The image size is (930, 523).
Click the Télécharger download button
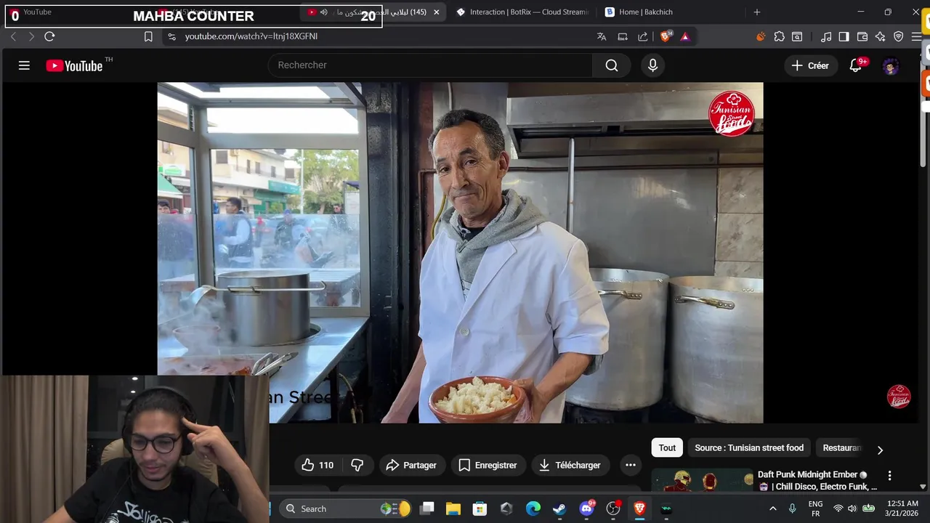pos(570,465)
